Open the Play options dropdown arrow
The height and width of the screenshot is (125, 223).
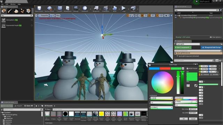tap(128, 9)
